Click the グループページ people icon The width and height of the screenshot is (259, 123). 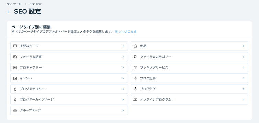point(15,110)
